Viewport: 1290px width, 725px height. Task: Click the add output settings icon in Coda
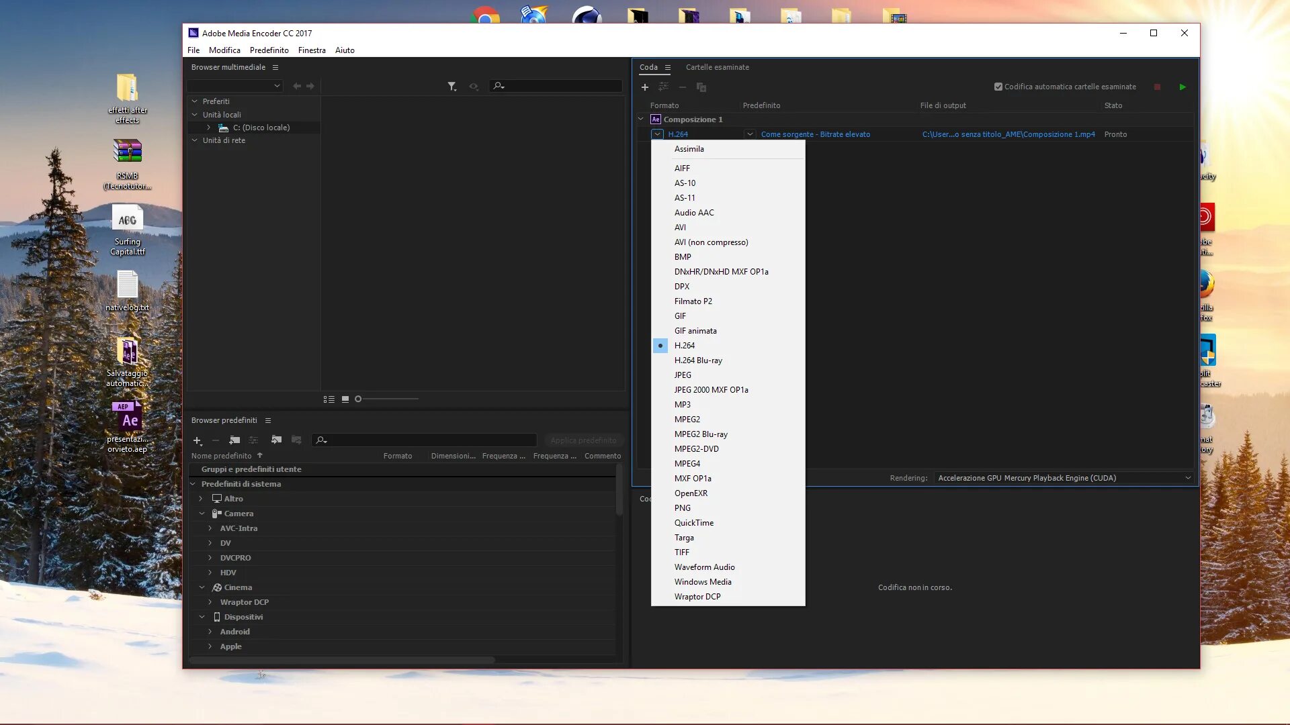coord(663,87)
